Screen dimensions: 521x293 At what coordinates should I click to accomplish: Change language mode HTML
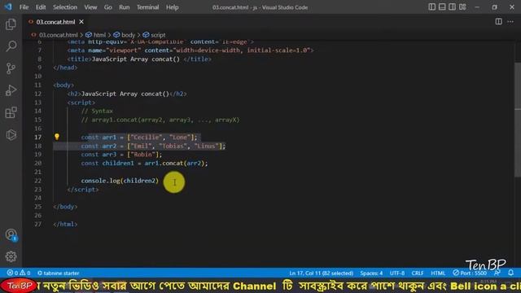point(438,273)
